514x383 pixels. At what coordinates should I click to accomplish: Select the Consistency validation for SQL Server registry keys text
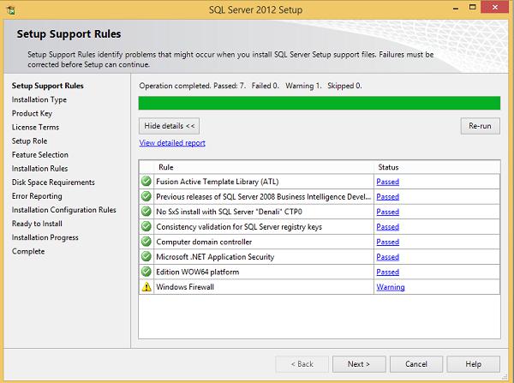pyautogui.click(x=239, y=227)
